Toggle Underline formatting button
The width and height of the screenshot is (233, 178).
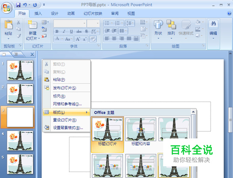(x=71, y=32)
